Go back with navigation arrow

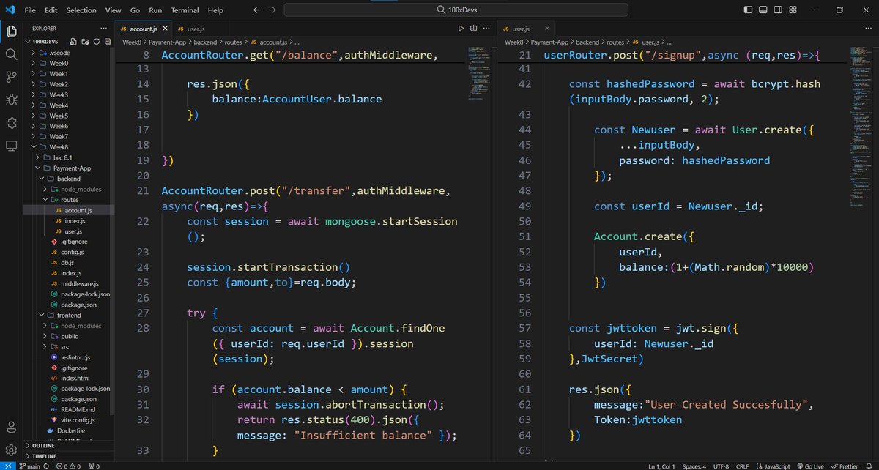(256, 10)
